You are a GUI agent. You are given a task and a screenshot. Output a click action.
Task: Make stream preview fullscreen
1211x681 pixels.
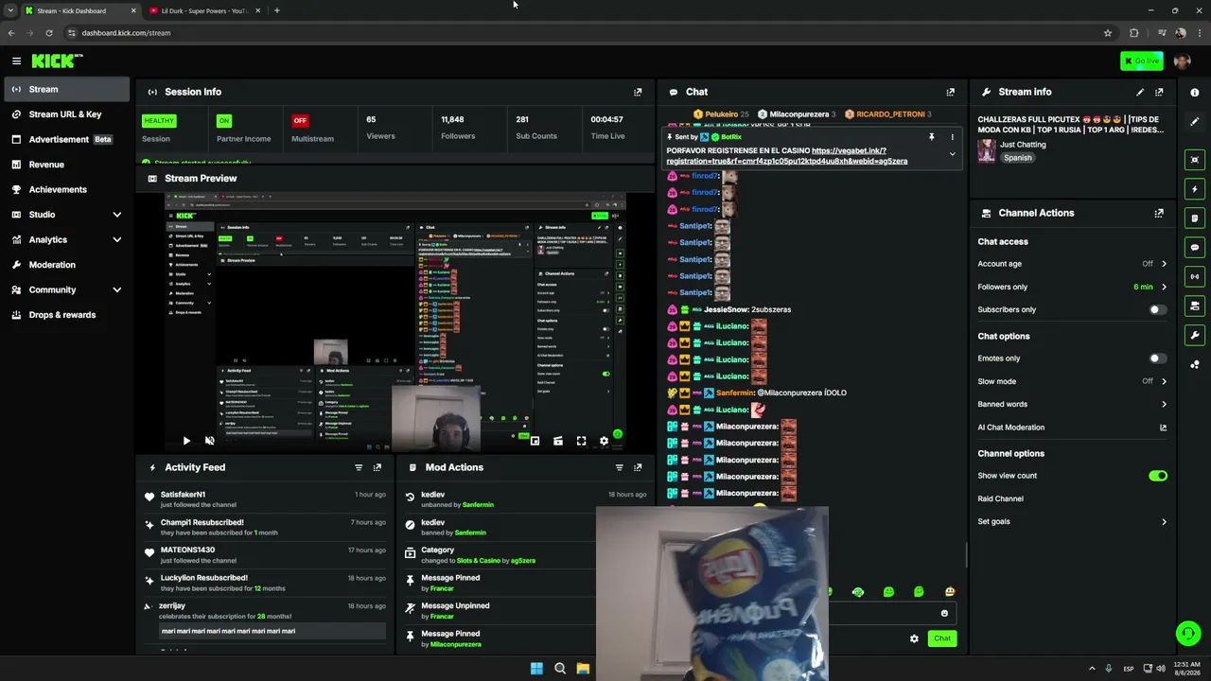tap(581, 441)
